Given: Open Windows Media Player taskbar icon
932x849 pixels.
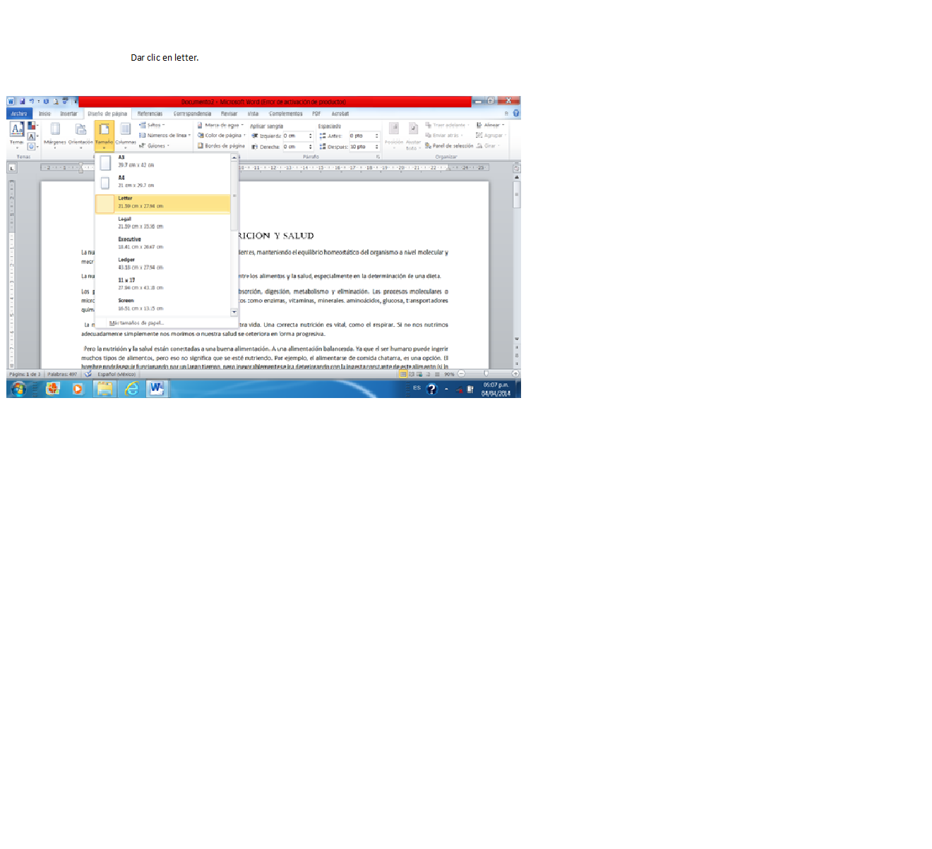Looking at the screenshot, I should (78, 389).
